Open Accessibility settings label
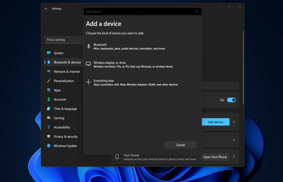 62,127
